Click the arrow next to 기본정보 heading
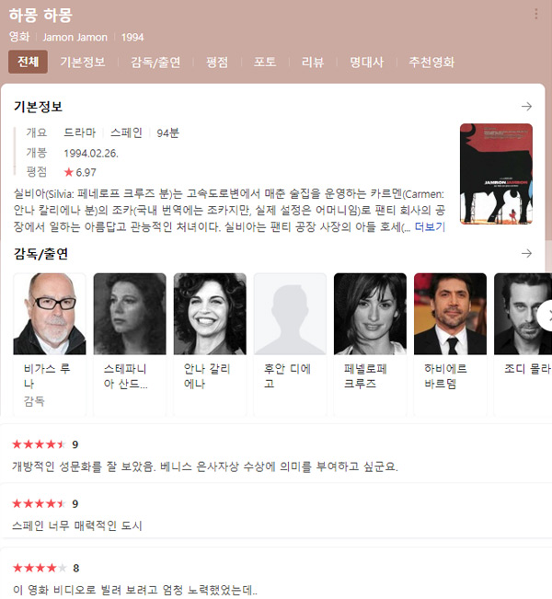552x599 pixels. 526,106
